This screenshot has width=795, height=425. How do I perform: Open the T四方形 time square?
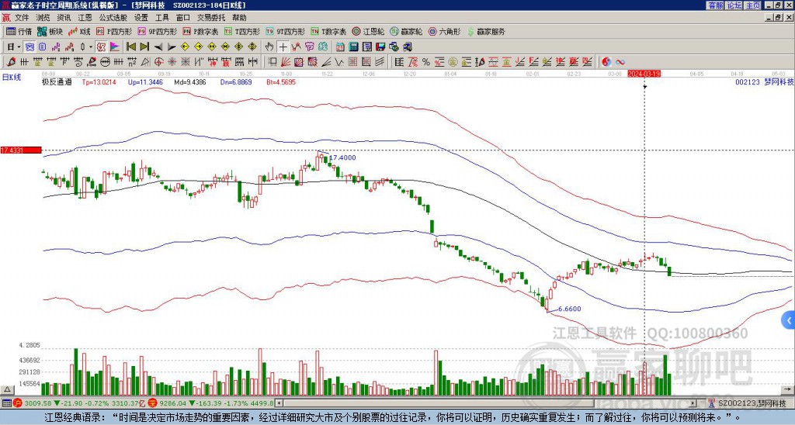[242, 31]
